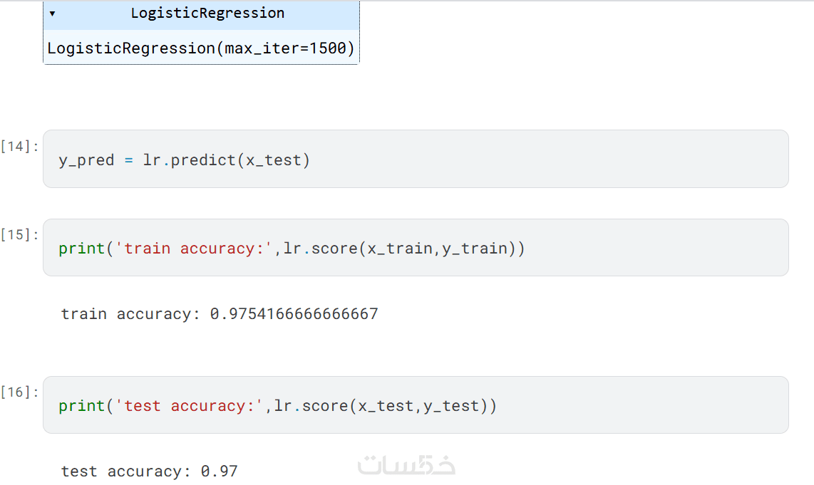Select the cell numbered [15] prompt
The width and height of the screenshot is (814, 485).
tap(20, 235)
